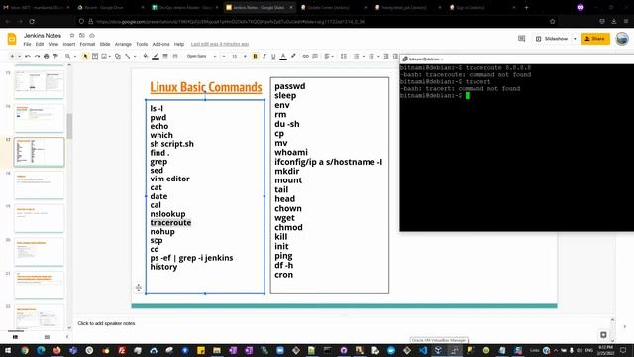Click the Insert image icon
Screen dimensions: 634x357
pyautogui.click(x=104, y=56)
